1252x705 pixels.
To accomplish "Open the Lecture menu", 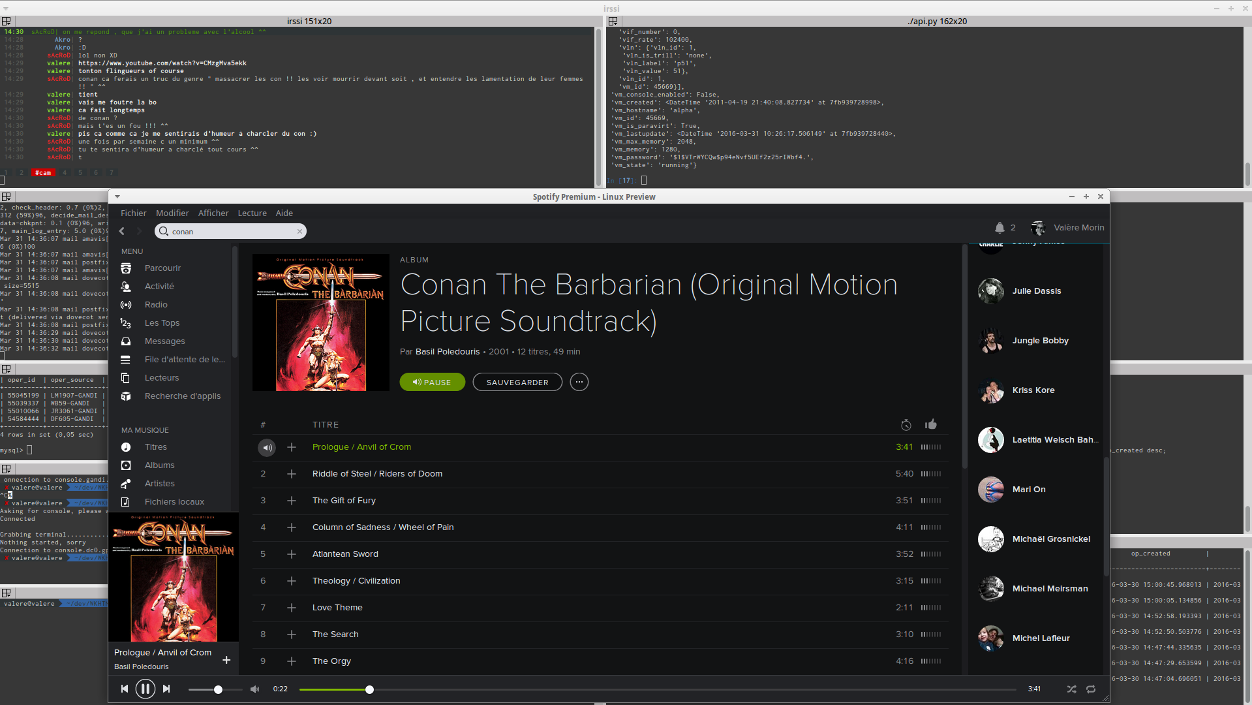I will click(x=252, y=213).
